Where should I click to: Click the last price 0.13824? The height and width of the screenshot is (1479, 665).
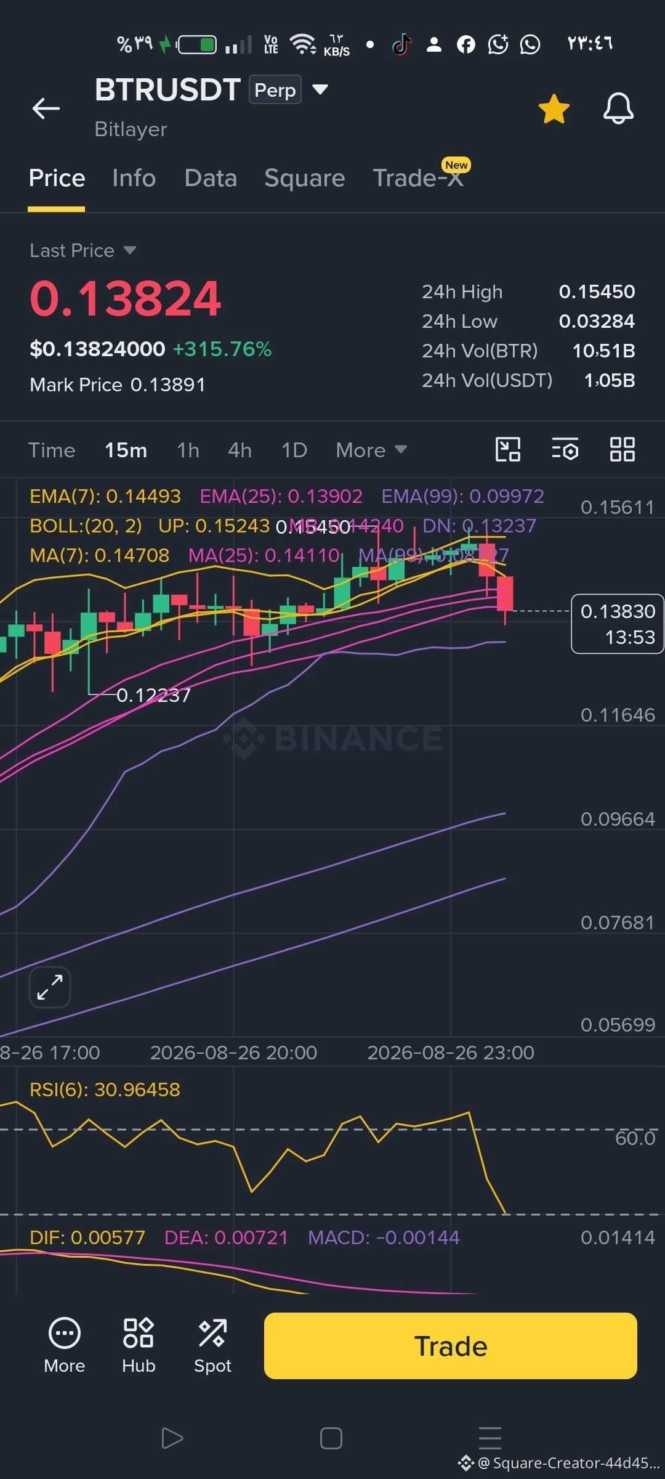point(126,298)
